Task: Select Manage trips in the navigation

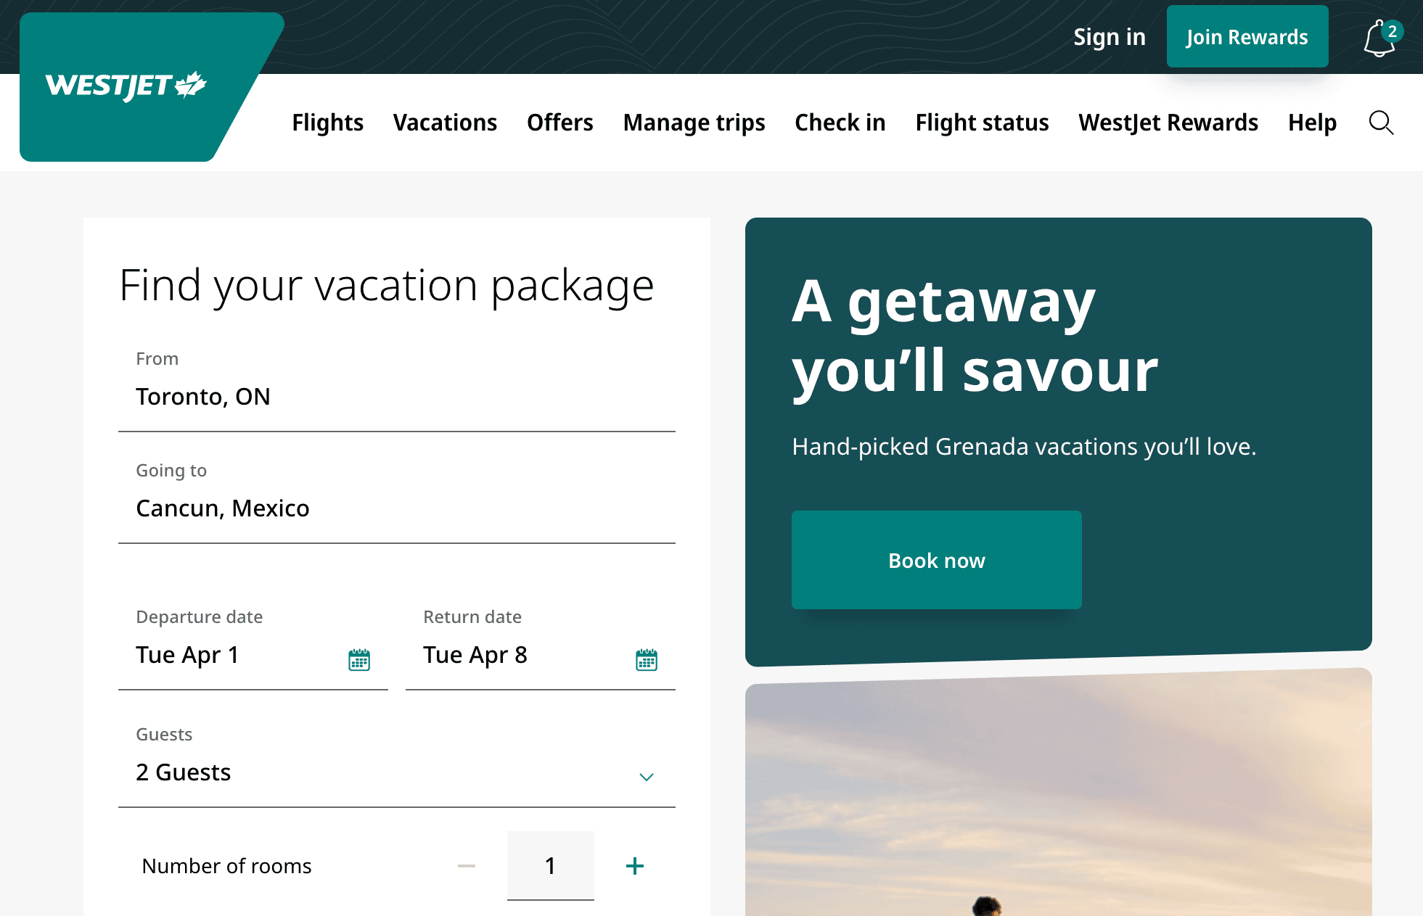Action: [x=694, y=123]
